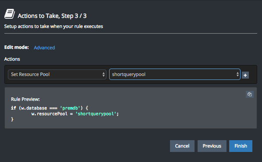Finish creating the rule

point(241,146)
